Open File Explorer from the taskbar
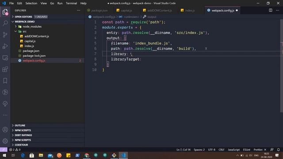The image size is (283, 159). tap(41, 155)
